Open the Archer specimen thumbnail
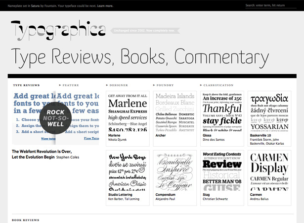304x223 pixels. point(175,112)
